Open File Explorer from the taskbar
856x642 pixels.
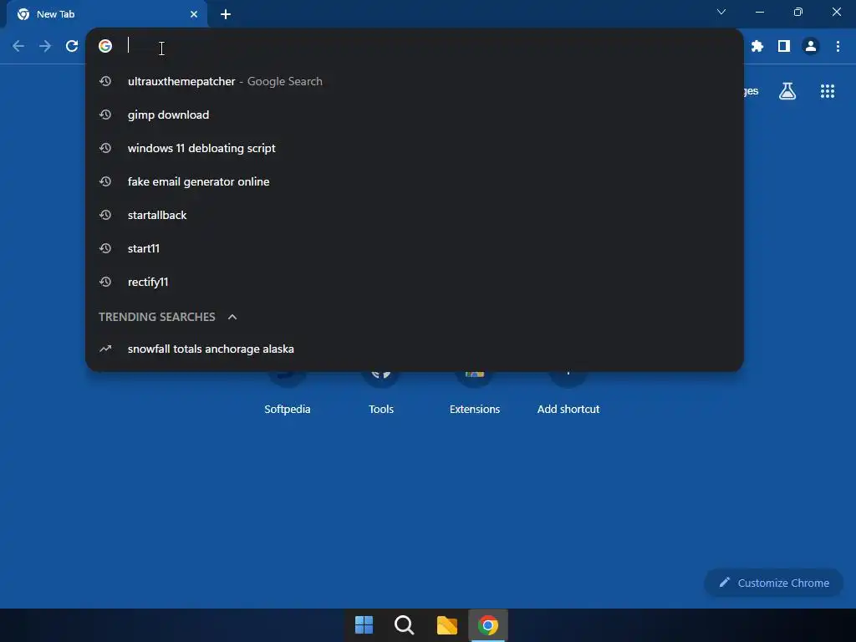point(446,625)
